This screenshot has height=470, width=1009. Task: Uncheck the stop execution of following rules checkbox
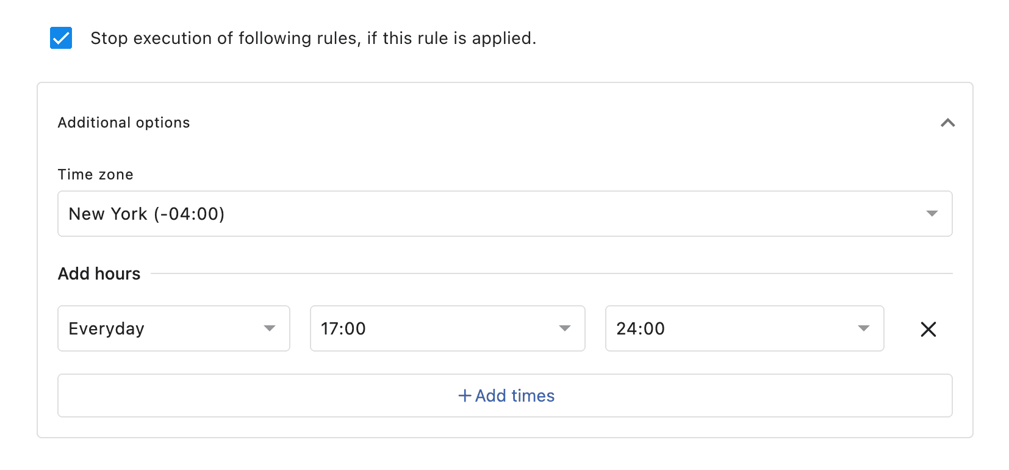[61, 38]
